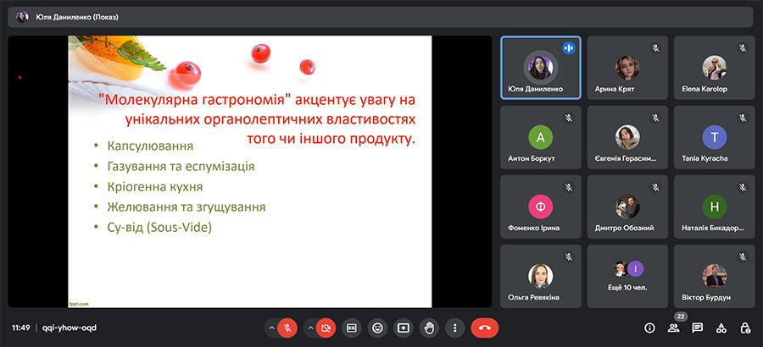Image resolution: width=763 pixels, height=347 pixels.
Task: Click the presenter bar 'Юля Даниленко (Показ)'
Action: click(380, 17)
